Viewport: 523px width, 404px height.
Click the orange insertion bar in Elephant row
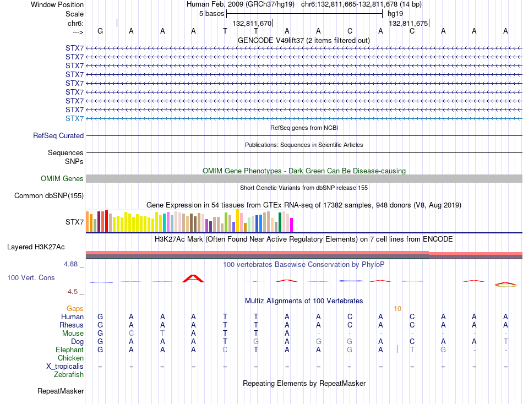click(x=397, y=350)
